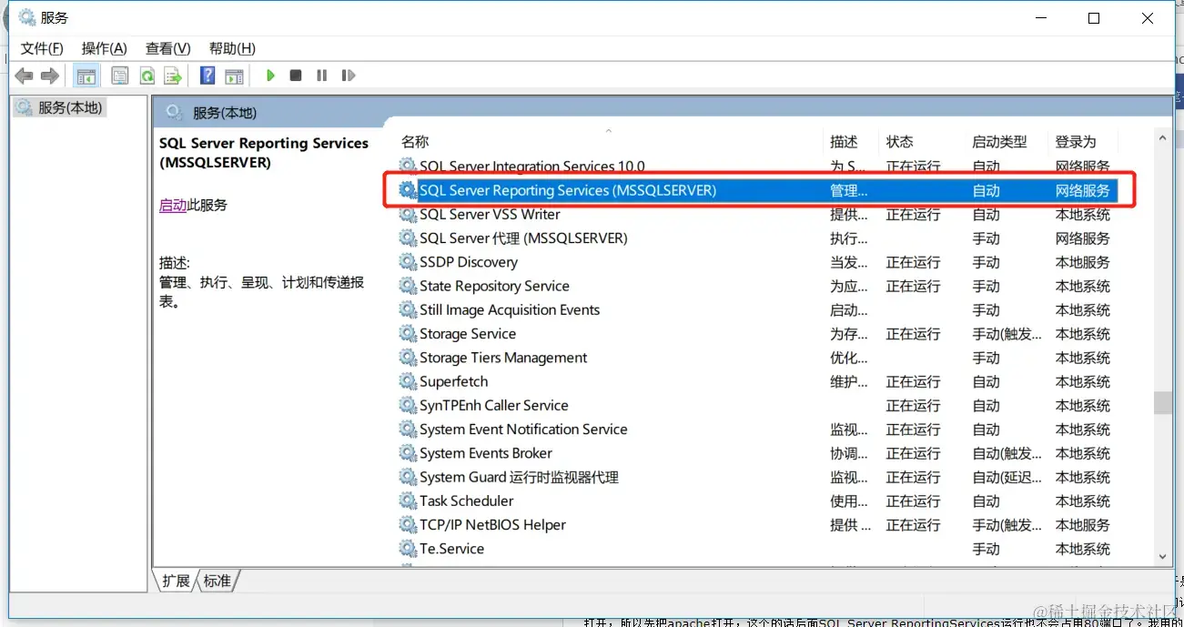Select the Superfetch service
Viewport: 1184px width, 627px height.
click(x=757, y=381)
